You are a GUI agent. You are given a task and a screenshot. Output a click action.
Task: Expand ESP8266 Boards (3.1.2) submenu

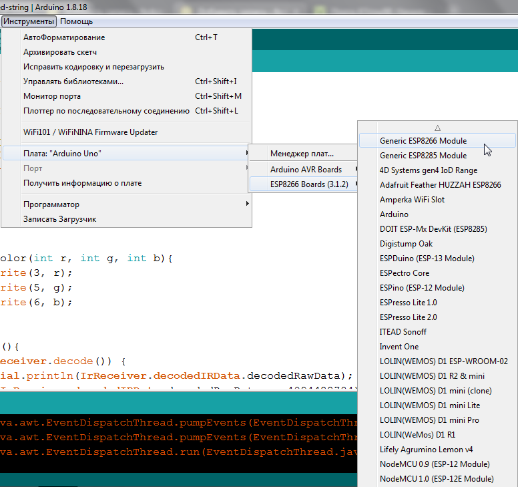coord(303,184)
